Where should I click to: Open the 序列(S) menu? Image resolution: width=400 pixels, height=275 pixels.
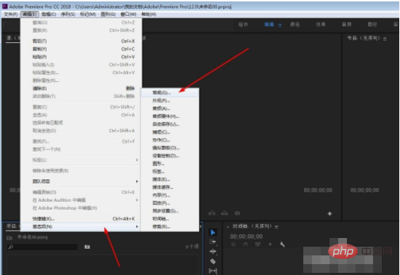68,15
